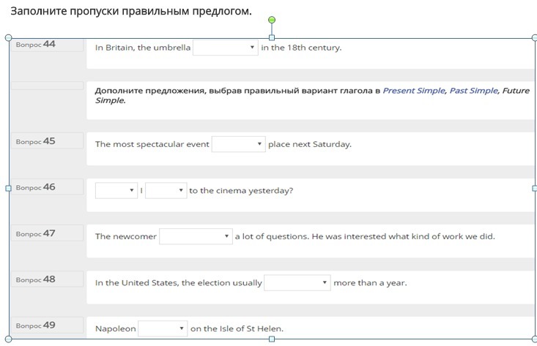
Task: Click the "Past Simple" link
Action: [473, 91]
